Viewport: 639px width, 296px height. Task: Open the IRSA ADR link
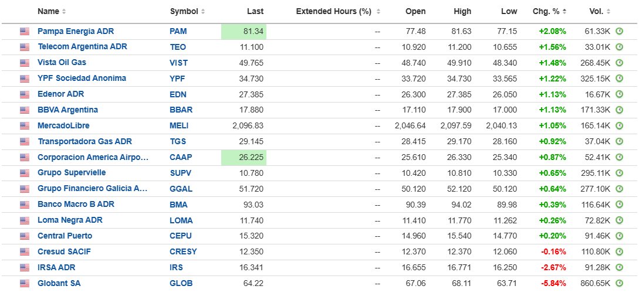[x=56, y=267]
